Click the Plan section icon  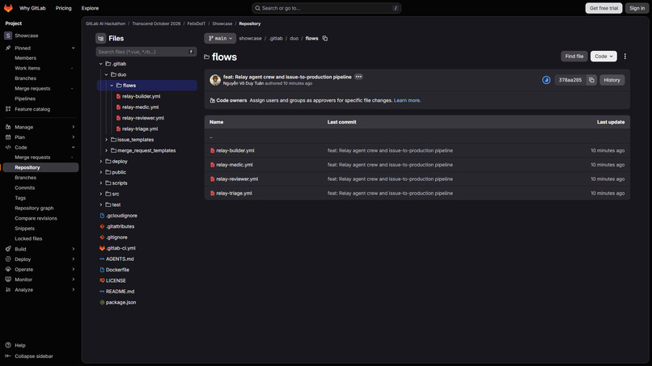click(x=8, y=137)
